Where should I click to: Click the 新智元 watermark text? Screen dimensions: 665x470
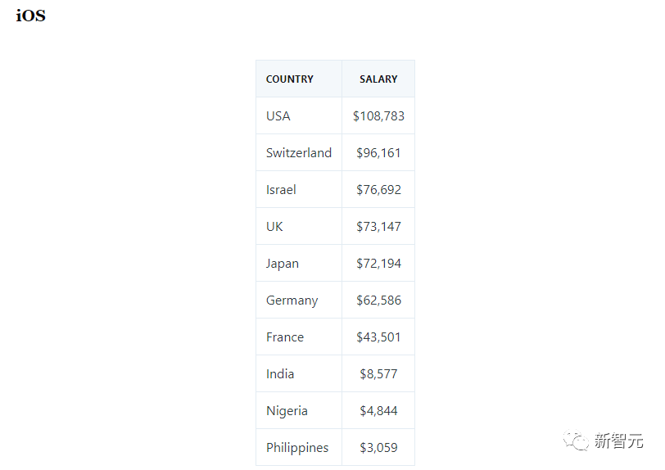[619, 442]
